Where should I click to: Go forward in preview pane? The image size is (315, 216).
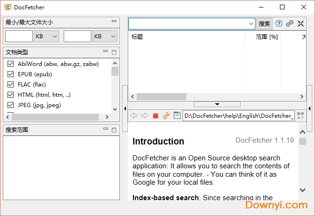(145, 115)
